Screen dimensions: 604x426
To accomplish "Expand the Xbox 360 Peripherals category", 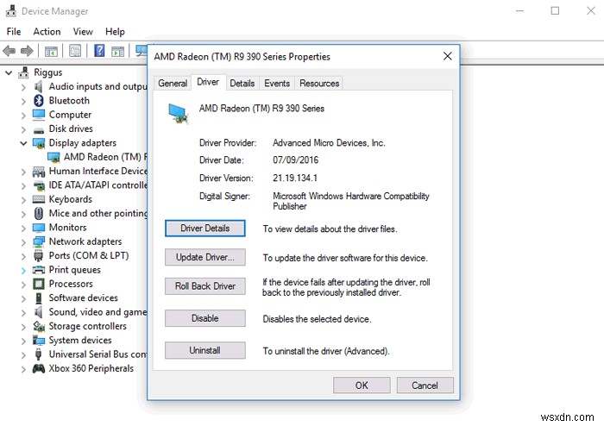I will point(23,369).
